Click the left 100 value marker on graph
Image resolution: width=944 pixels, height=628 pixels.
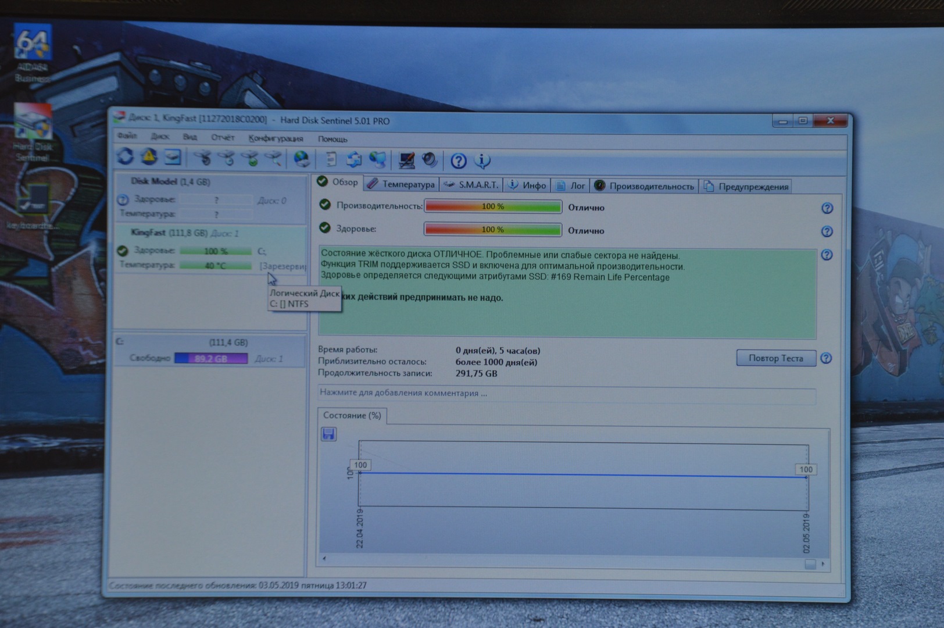click(360, 465)
